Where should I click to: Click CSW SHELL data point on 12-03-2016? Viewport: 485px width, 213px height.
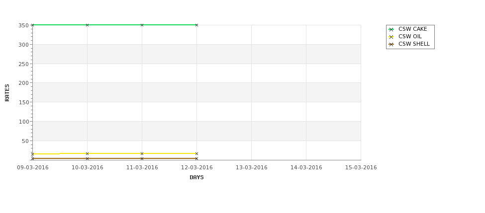tap(196, 159)
